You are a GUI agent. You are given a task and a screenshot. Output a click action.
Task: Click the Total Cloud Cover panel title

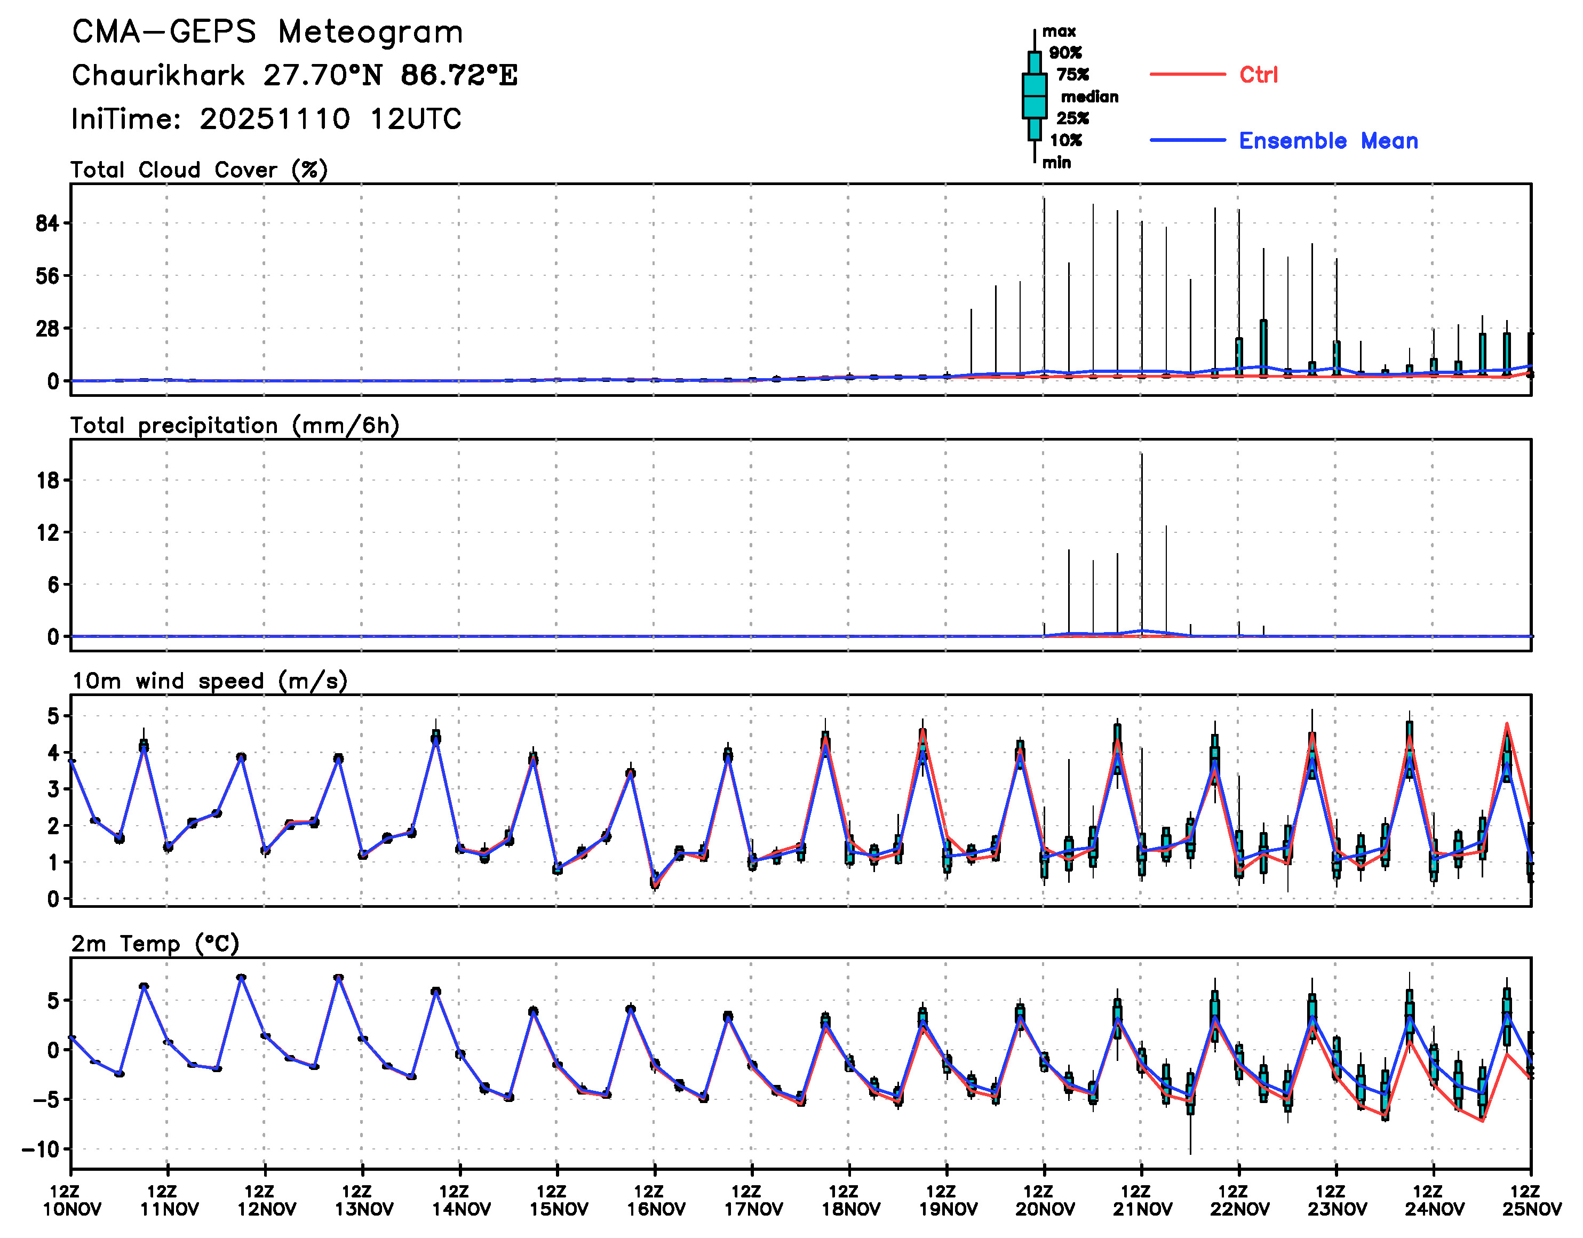click(x=200, y=170)
